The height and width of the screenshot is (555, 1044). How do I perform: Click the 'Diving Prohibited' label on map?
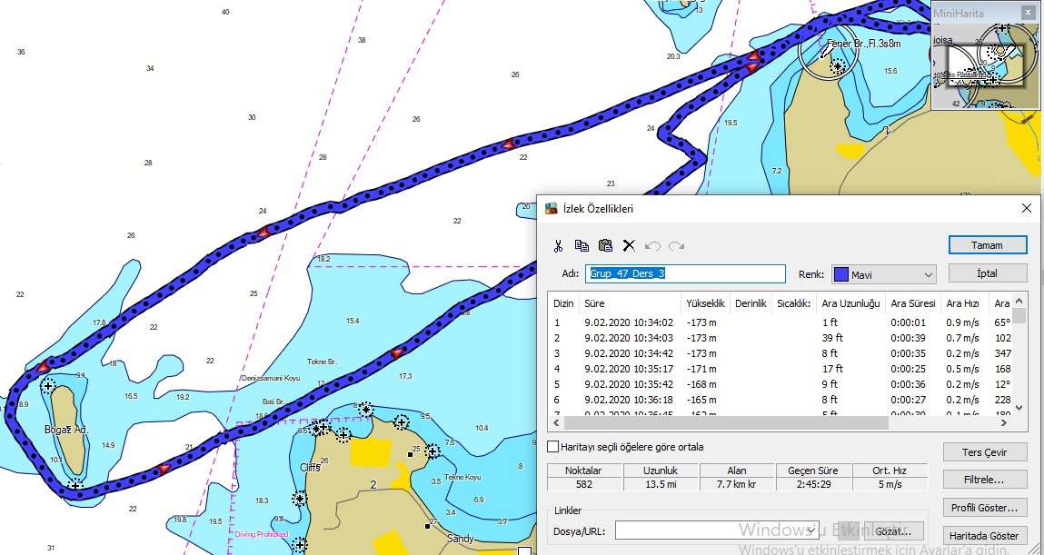coord(262,534)
